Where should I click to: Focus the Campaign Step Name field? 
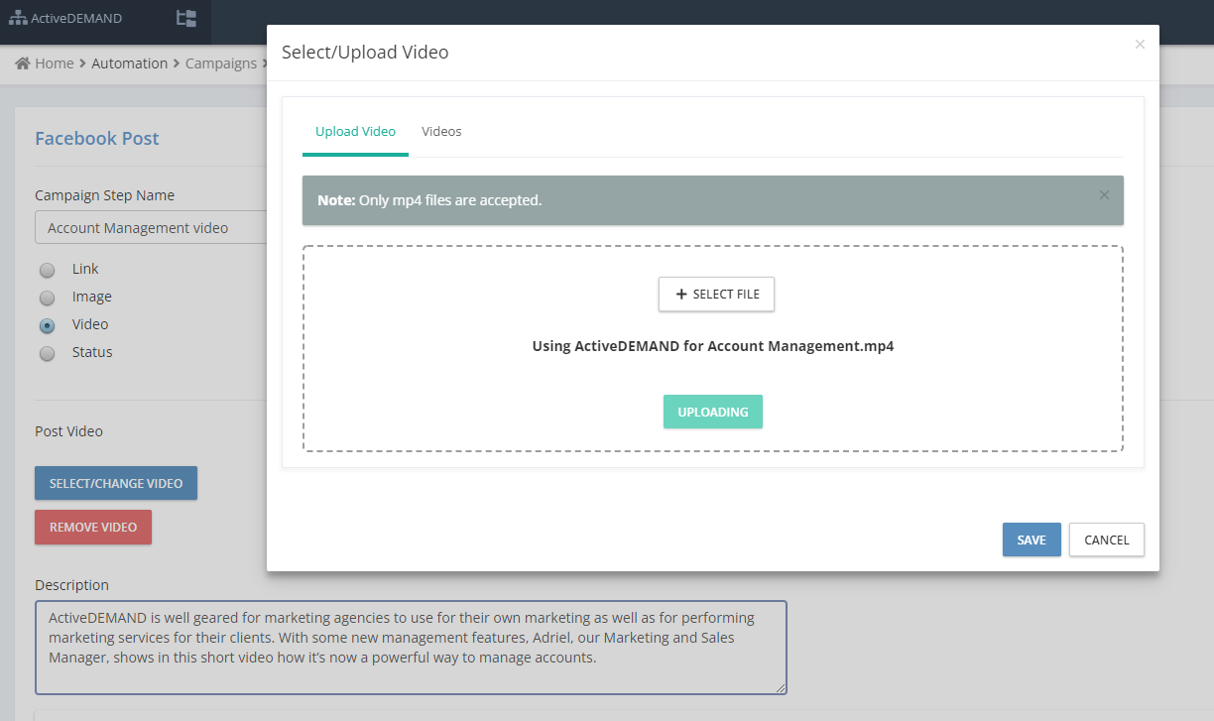click(151, 227)
